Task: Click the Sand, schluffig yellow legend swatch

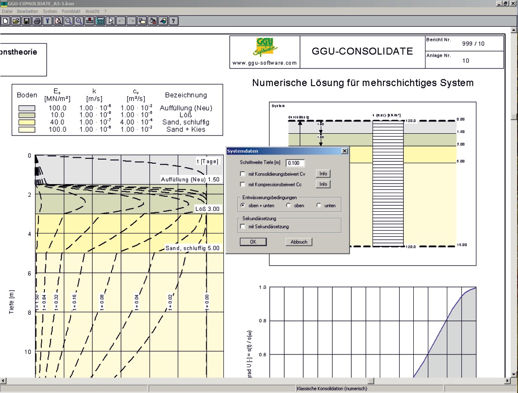Action: coord(27,122)
